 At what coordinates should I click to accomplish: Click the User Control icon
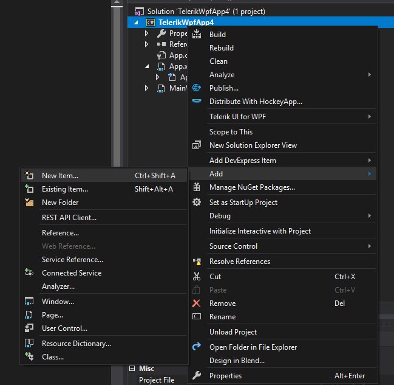29,328
